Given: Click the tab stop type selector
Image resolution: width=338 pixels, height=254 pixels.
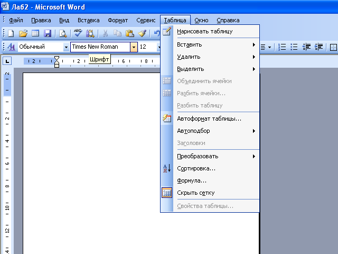Looking at the screenshot, I should click(7, 61).
